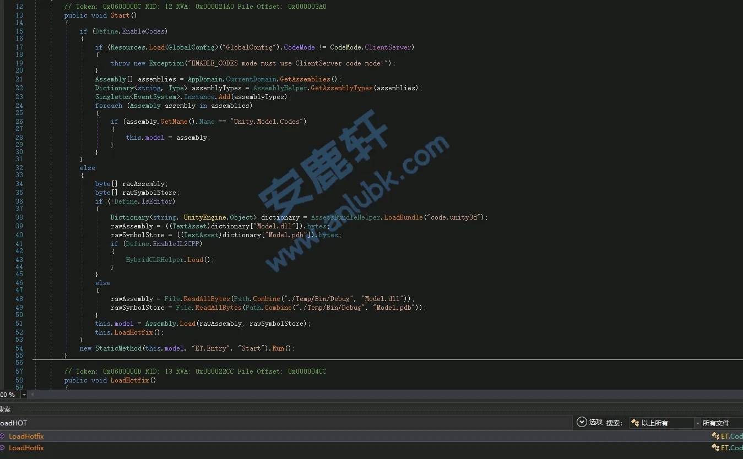
Task: Follow this.LoadHotfix call on line 52
Action: tap(133, 332)
